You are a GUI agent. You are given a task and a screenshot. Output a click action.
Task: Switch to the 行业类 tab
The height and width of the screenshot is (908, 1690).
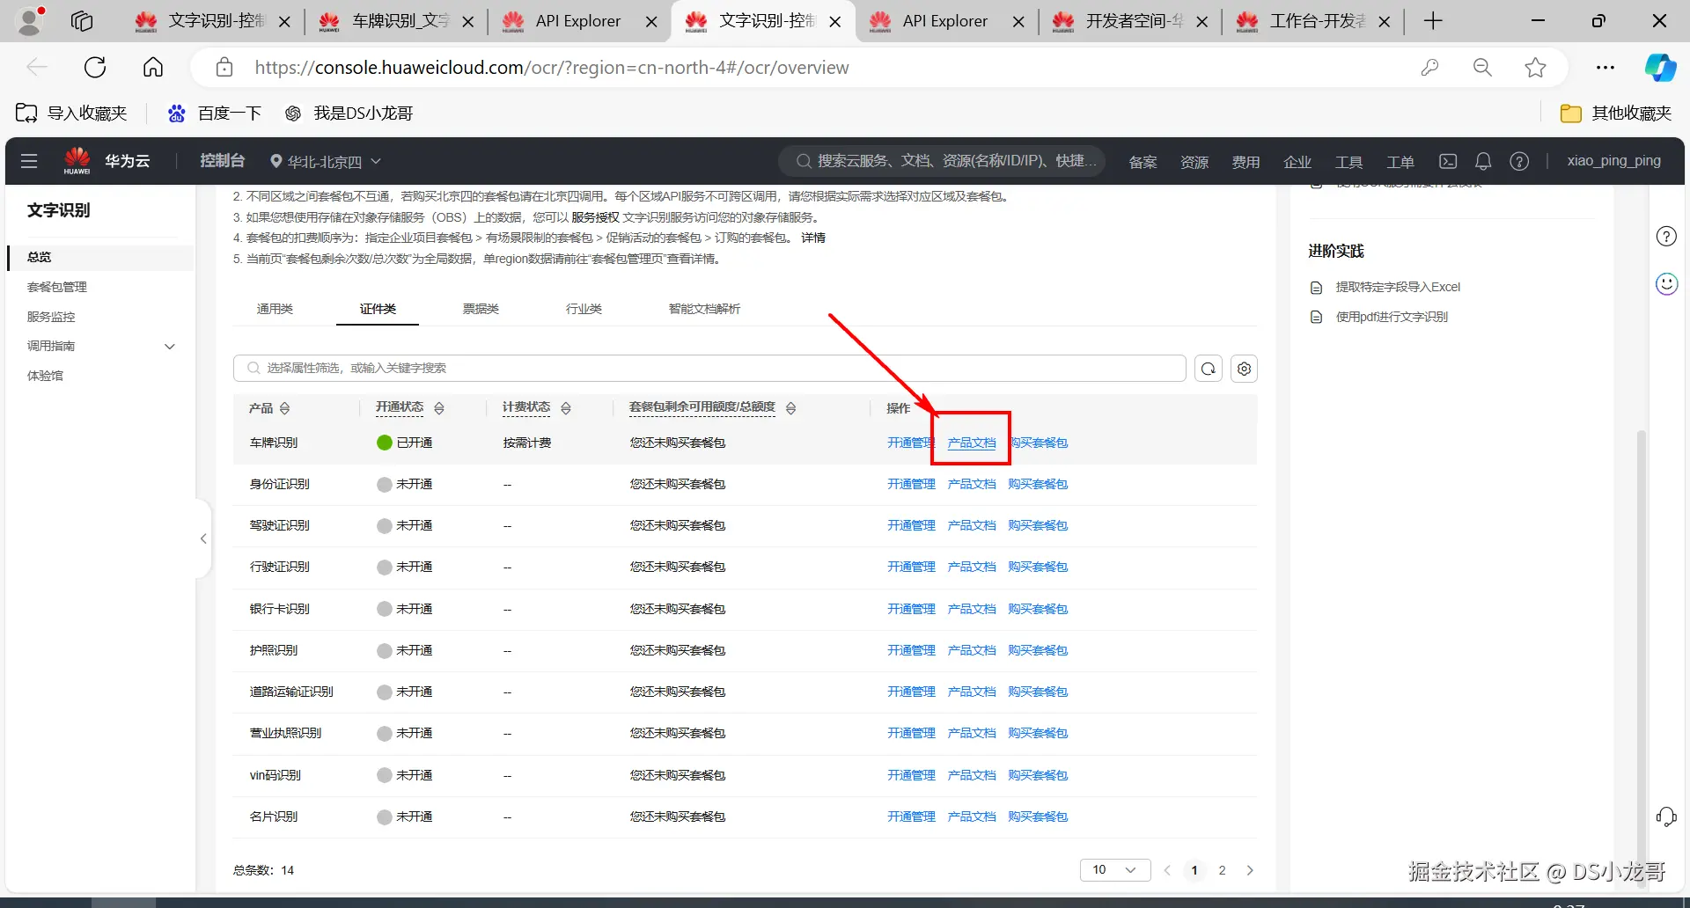pyautogui.click(x=584, y=309)
